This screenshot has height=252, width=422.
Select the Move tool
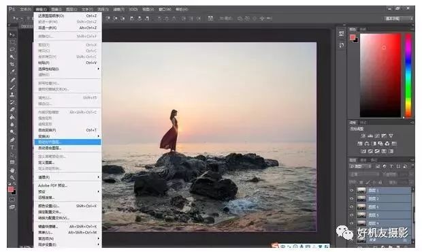tap(12, 35)
